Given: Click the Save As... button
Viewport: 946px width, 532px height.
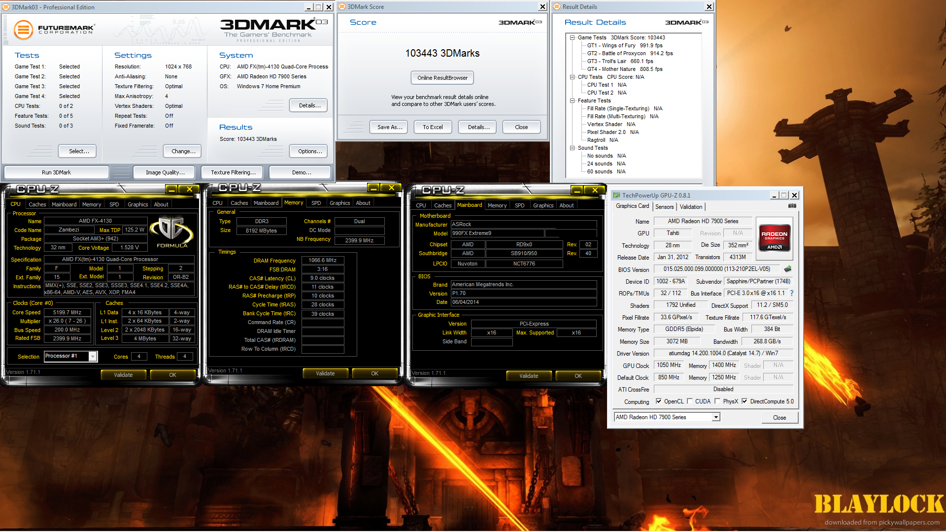Looking at the screenshot, I should pyautogui.click(x=390, y=127).
